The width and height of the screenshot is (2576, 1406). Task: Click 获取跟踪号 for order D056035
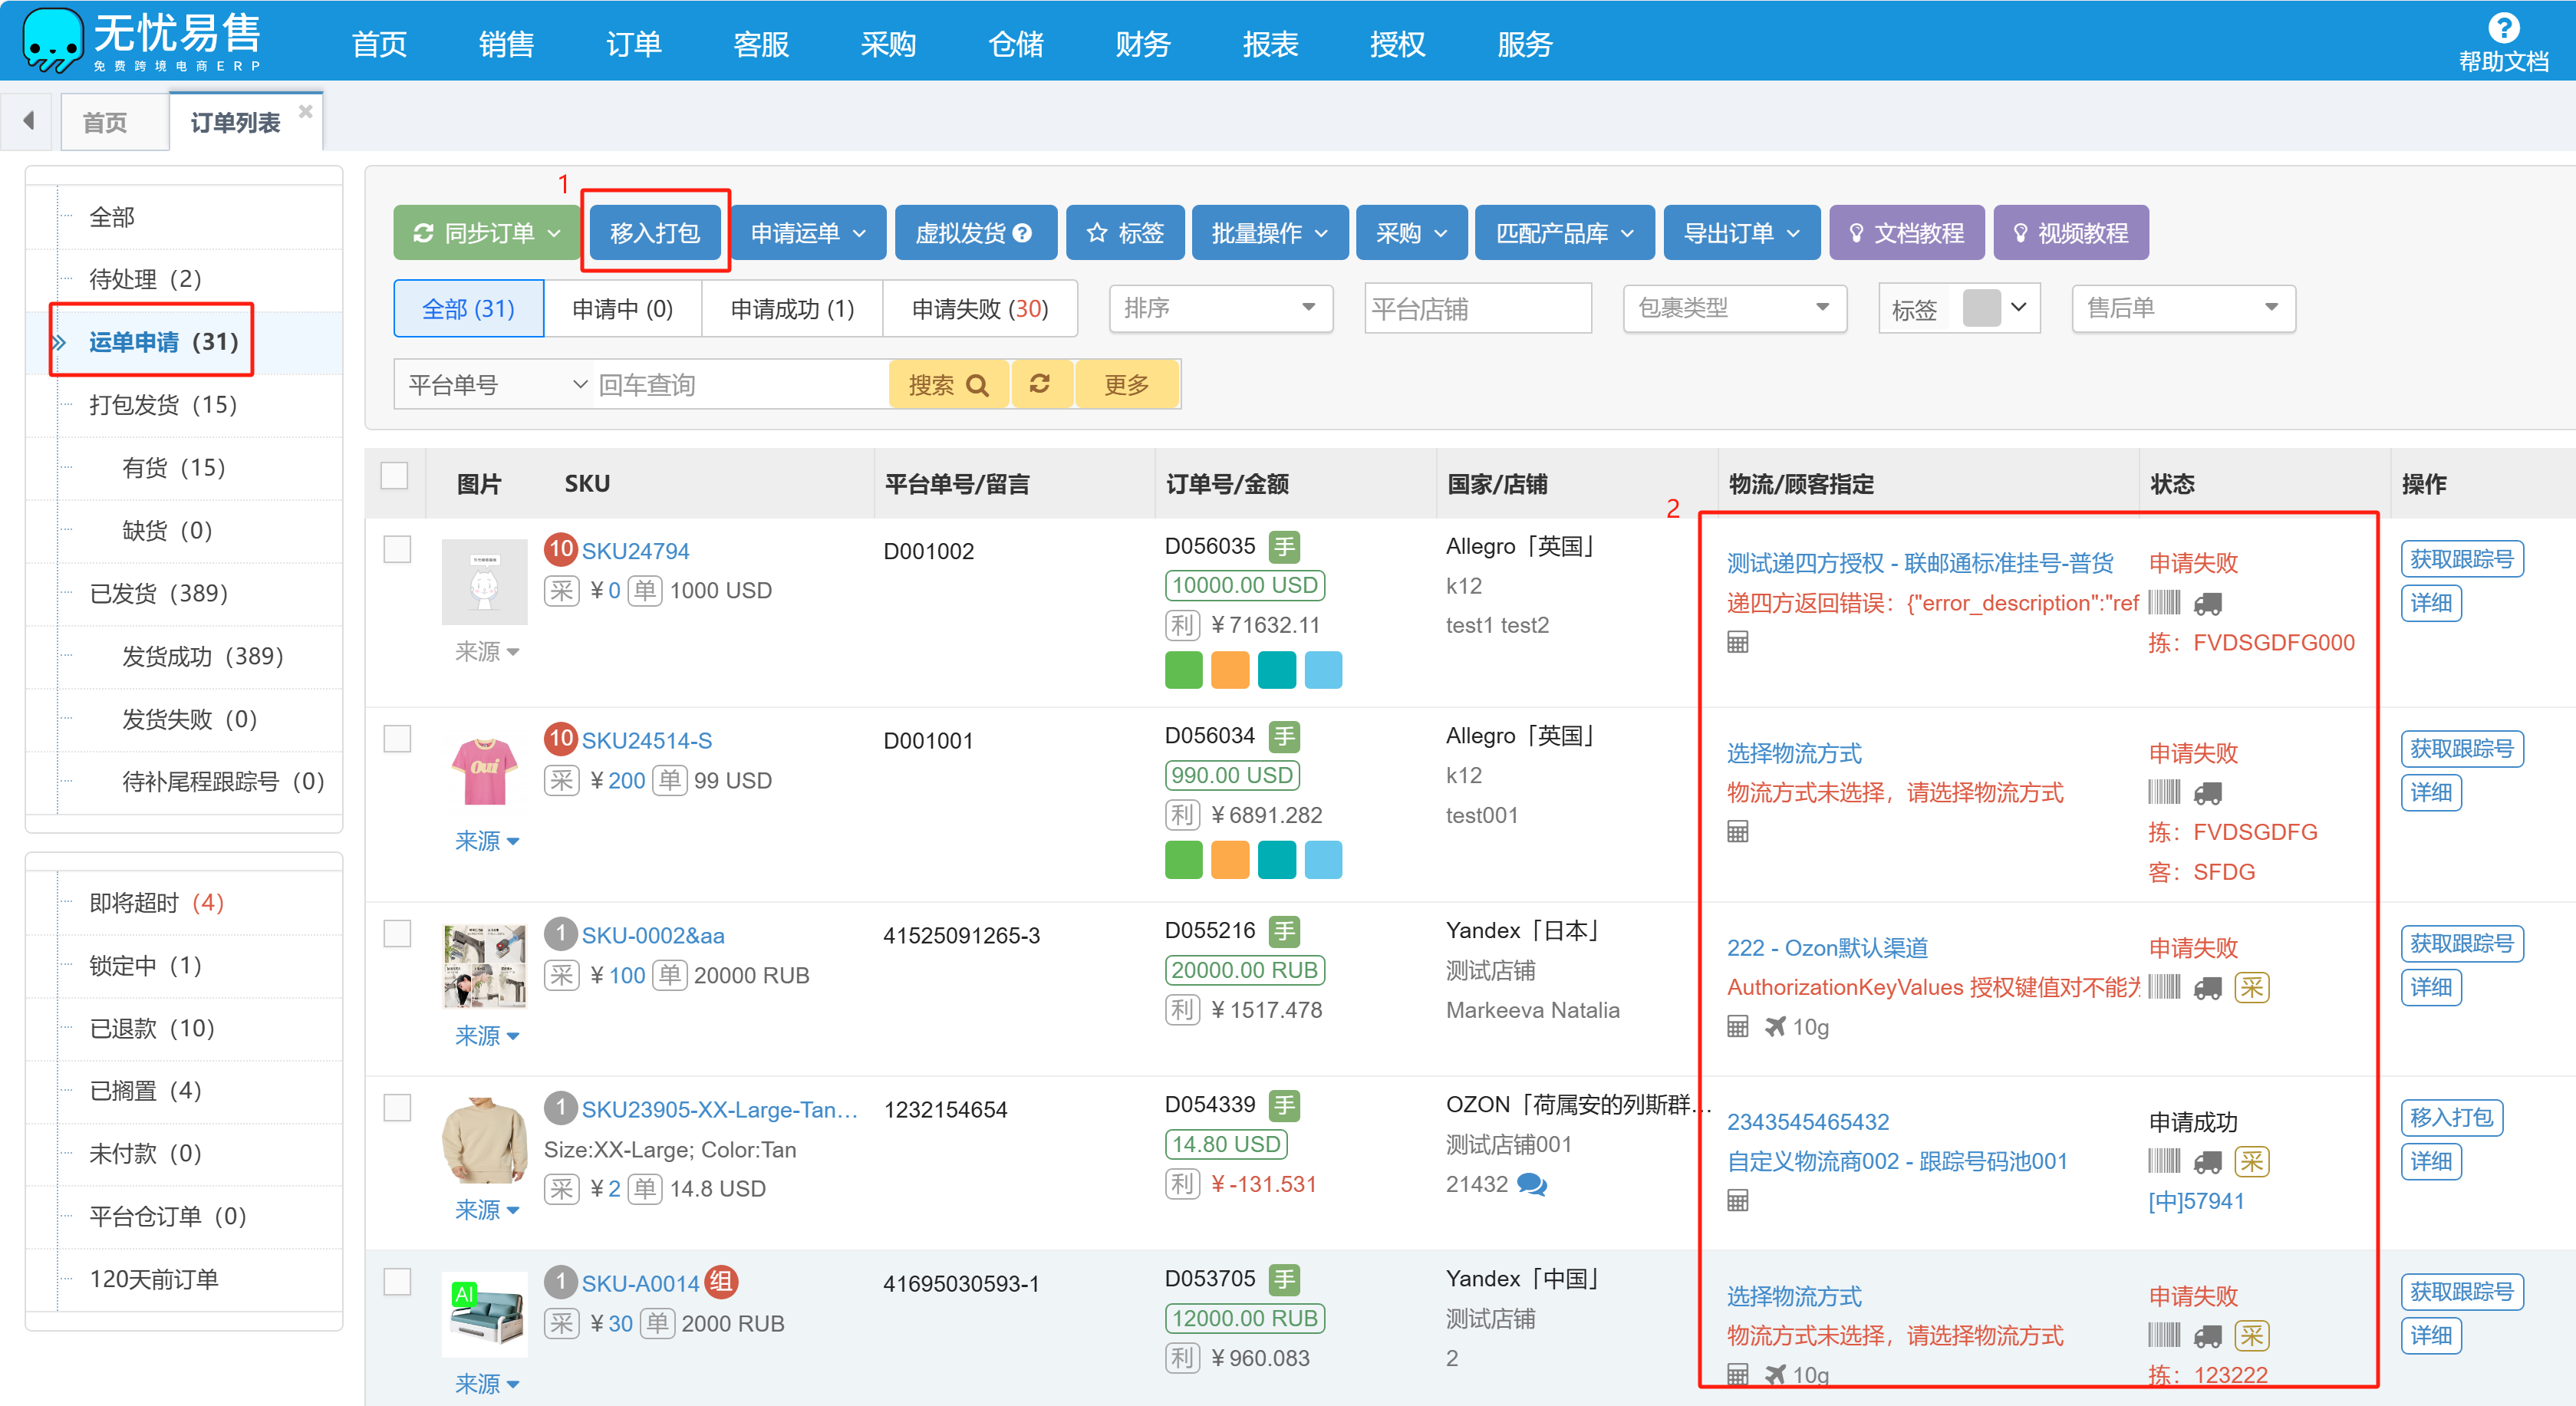(x=2461, y=559)
